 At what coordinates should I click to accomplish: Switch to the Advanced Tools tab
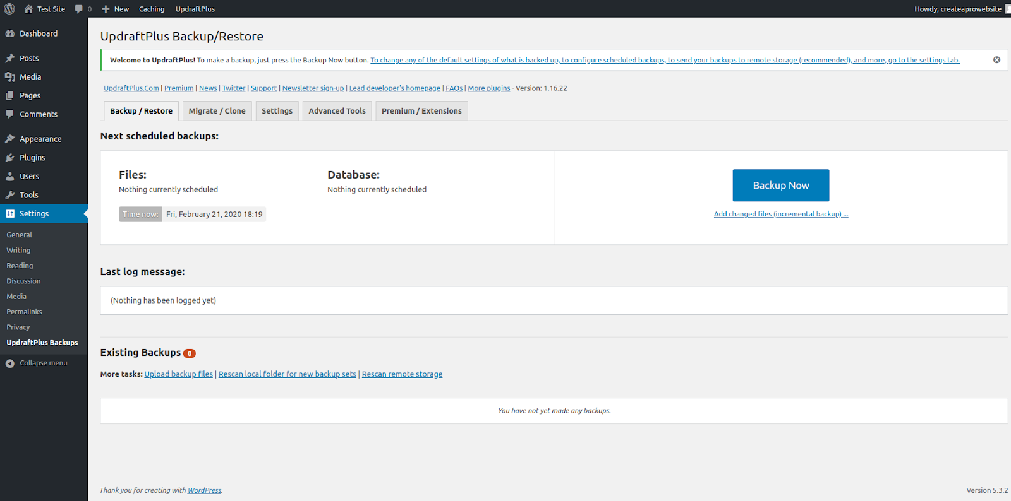coord(337,111)
